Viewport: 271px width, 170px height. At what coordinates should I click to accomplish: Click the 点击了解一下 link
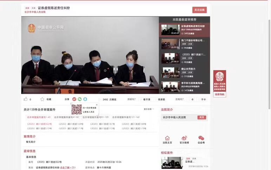pyautogui.click(x=68, y=168)
